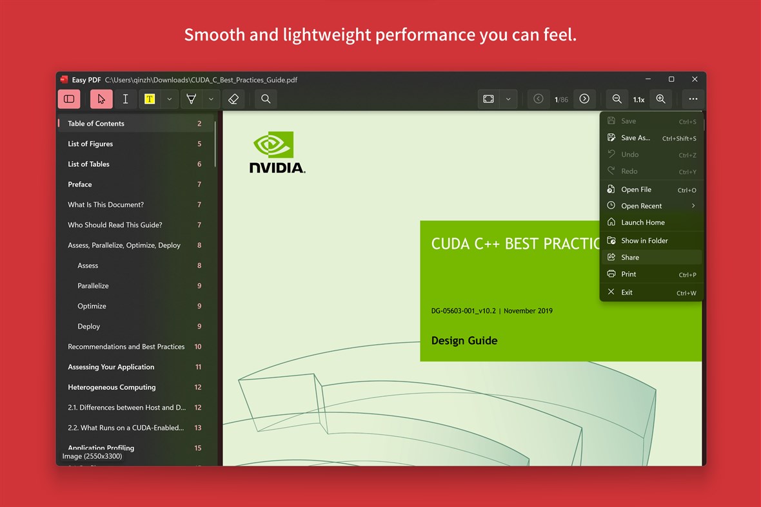Viewport: 761px width, 507px height.
Task: Choose the pen drawing tool
Action: (192, 99)
